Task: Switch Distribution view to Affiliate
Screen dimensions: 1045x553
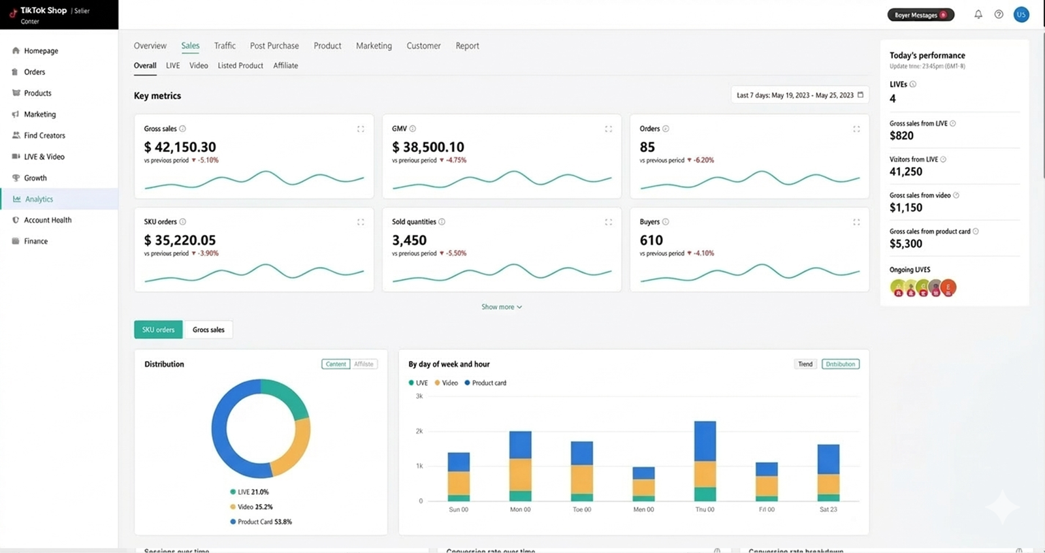Action: (364, 364)
